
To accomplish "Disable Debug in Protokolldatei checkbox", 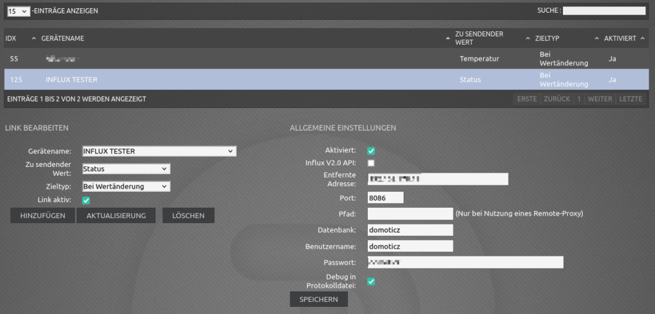I will pos(371,281).
